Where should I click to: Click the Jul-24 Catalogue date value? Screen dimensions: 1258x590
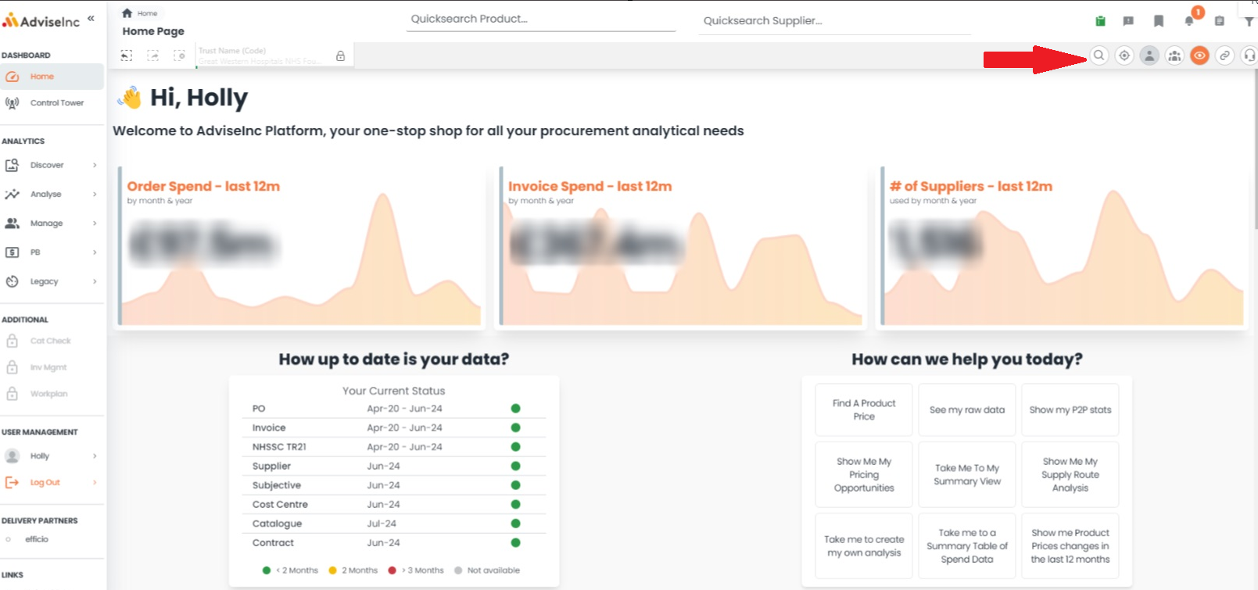[x=382, y=524]
